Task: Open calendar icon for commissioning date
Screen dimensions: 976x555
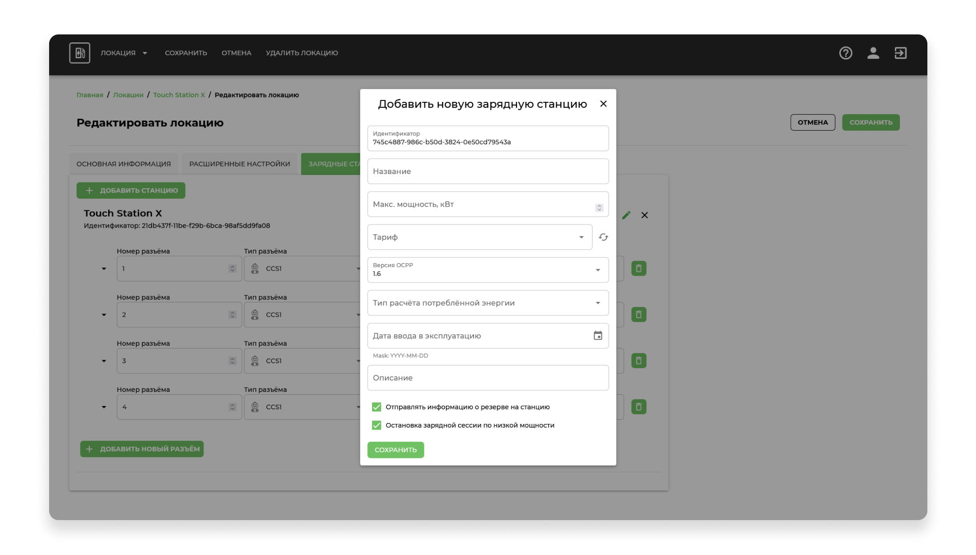Action: tap(597, 336)
